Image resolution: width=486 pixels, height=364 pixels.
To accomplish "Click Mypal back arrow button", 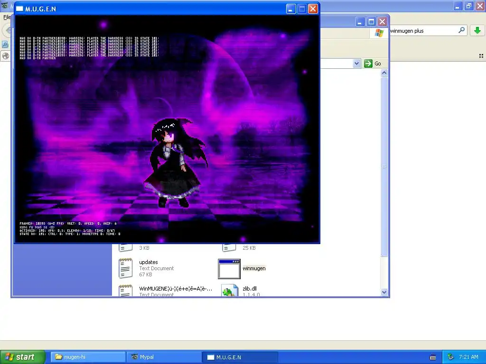I will tap(8, 30).
